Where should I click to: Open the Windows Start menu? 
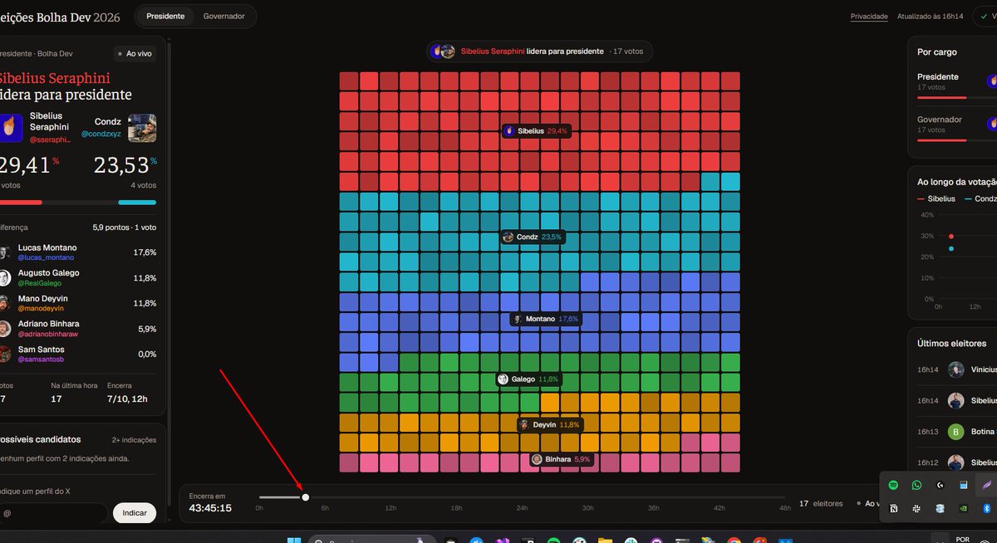[x=294, y=541]
